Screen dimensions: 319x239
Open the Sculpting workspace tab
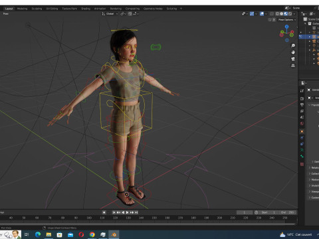[x=37, y=9]
